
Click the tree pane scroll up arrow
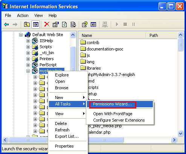pyautogui.click(x=73, y=35)
